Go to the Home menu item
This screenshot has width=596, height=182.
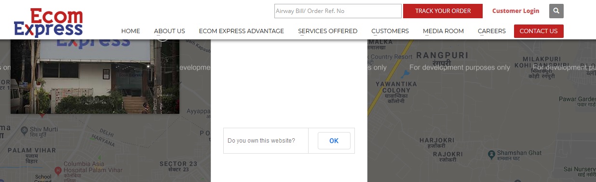pos(131,31)
